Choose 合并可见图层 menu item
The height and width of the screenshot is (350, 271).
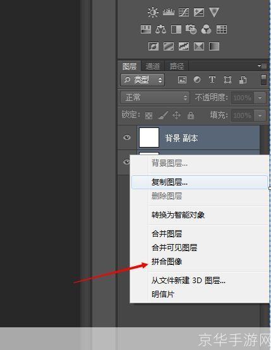(200, 248)
